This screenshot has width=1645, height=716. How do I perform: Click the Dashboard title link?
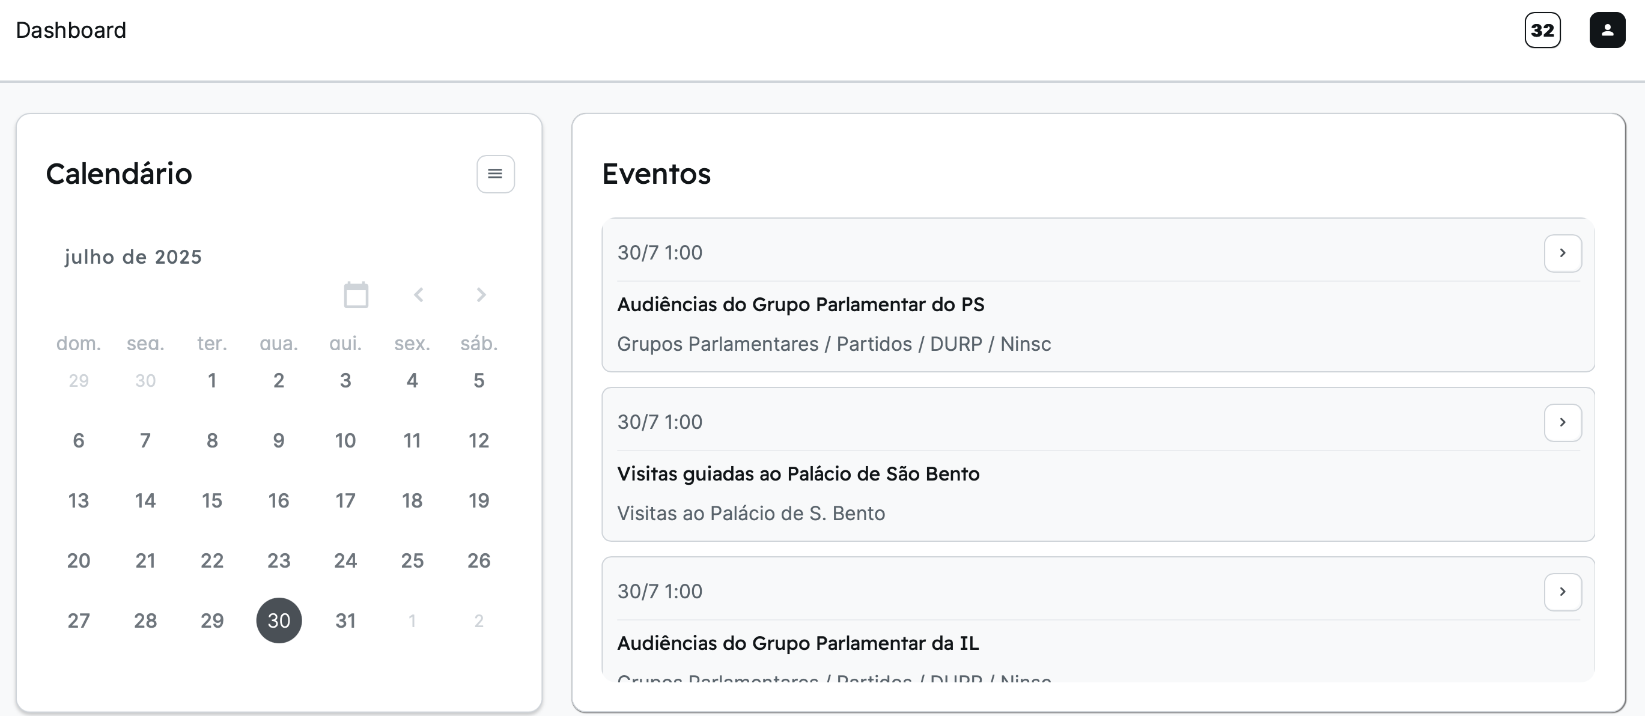tap(71, 30)
